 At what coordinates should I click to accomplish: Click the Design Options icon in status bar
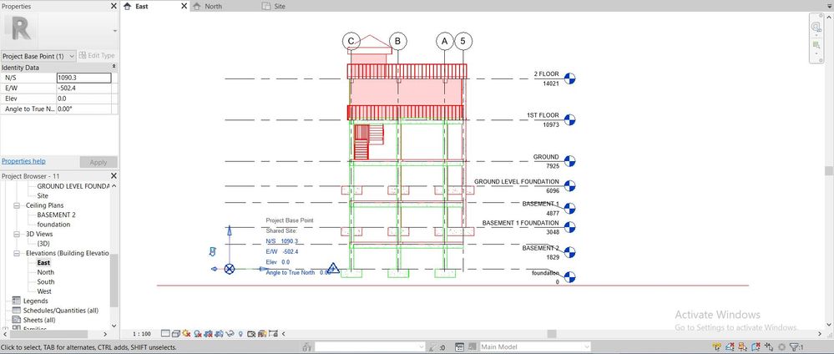point(459,347)
